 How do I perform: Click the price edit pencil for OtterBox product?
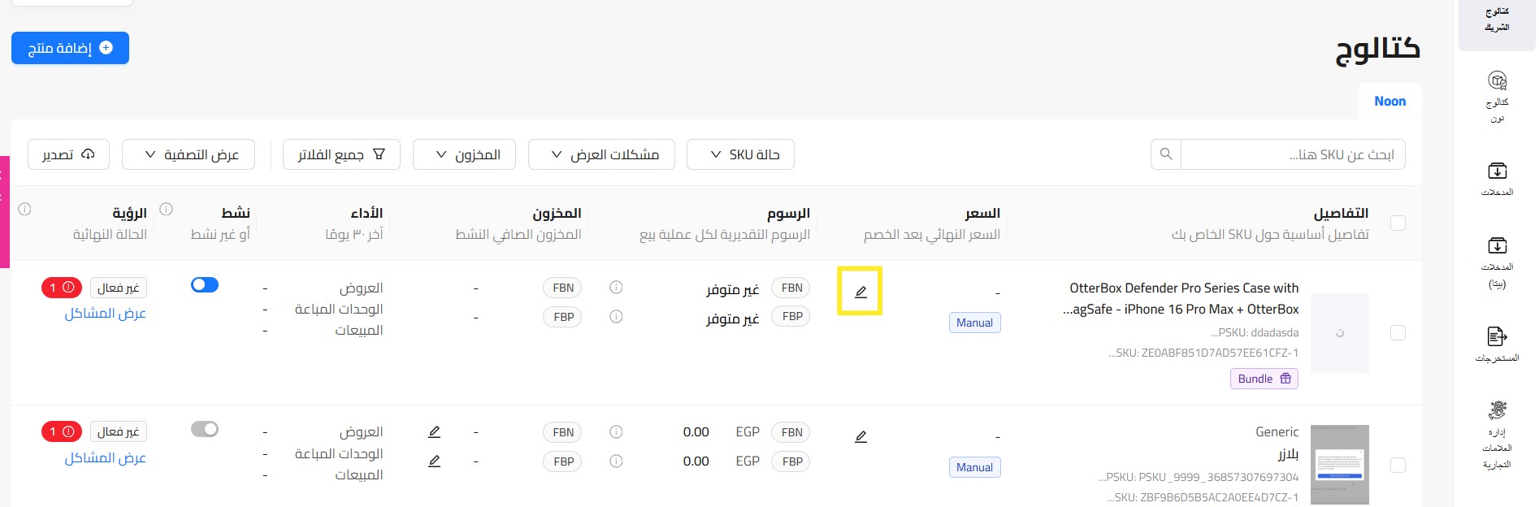pyautogui.click(x=861, y=292)
